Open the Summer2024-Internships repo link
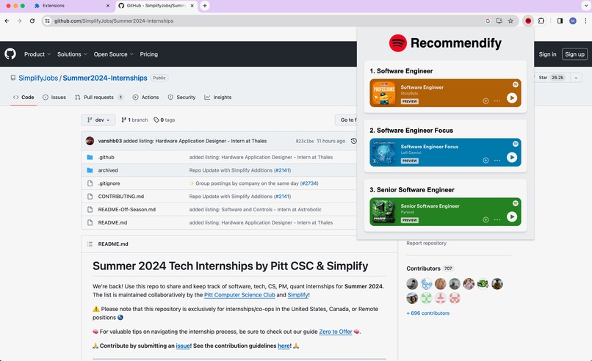Image resolution: width=592 pixels, height=361 pixels. (105, 78)
